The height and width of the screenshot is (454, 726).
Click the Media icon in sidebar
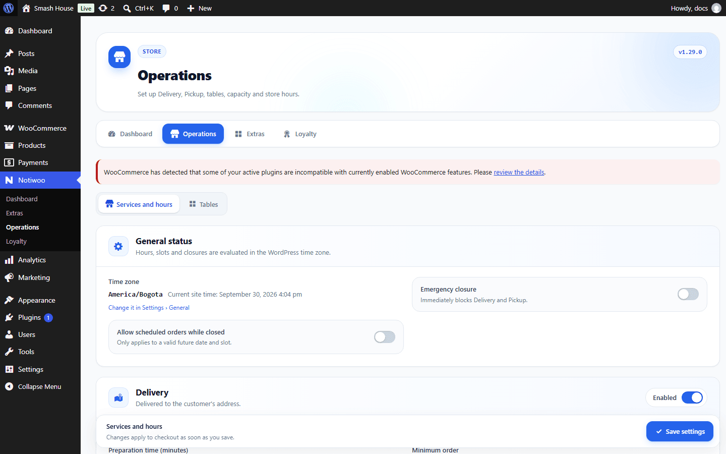click(x=9, y=71)
